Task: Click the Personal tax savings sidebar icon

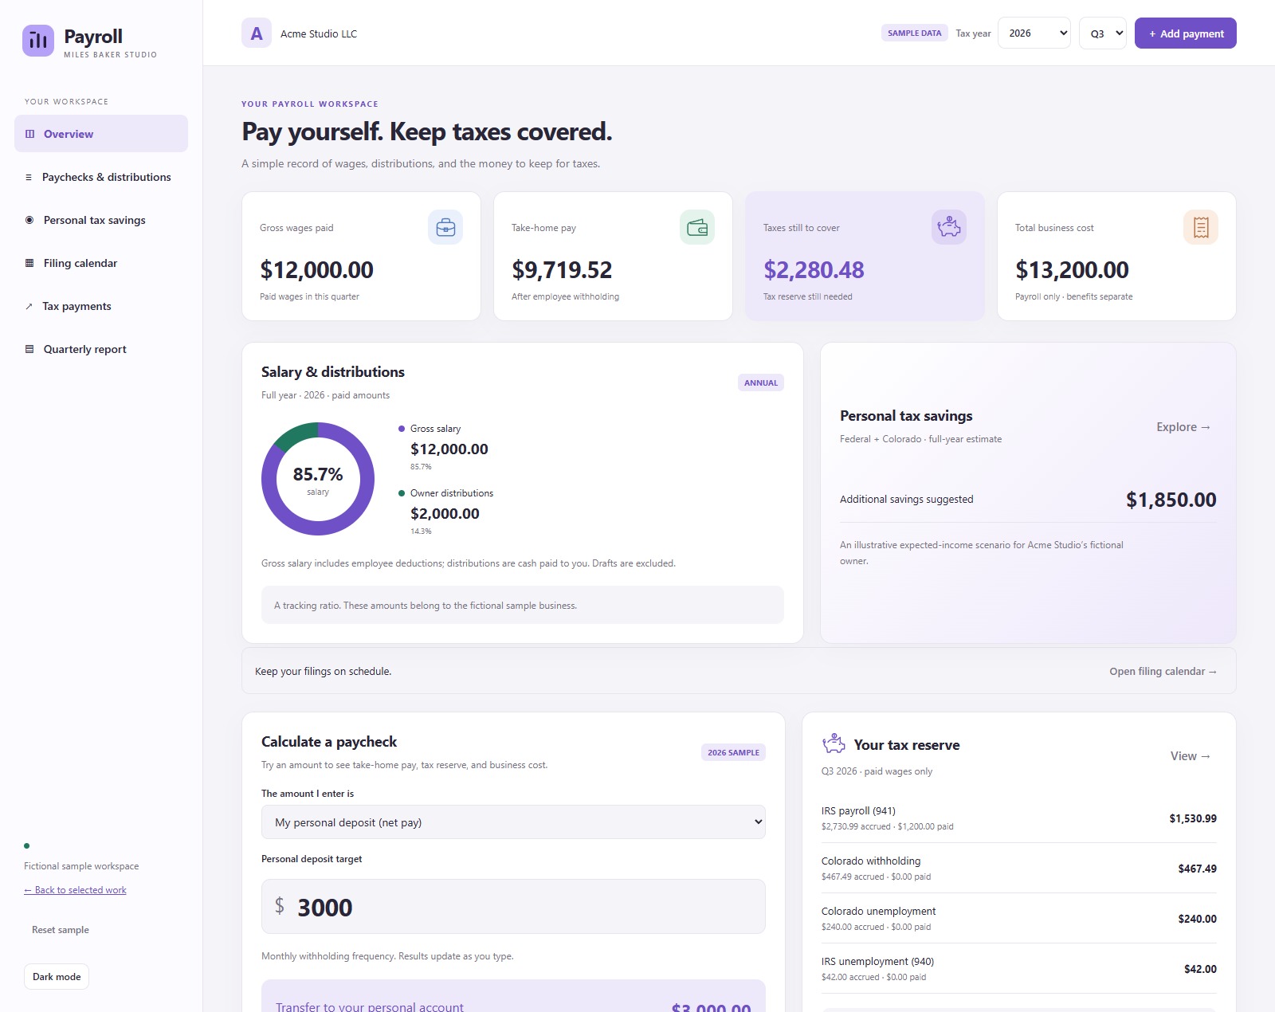Action: 29,220
